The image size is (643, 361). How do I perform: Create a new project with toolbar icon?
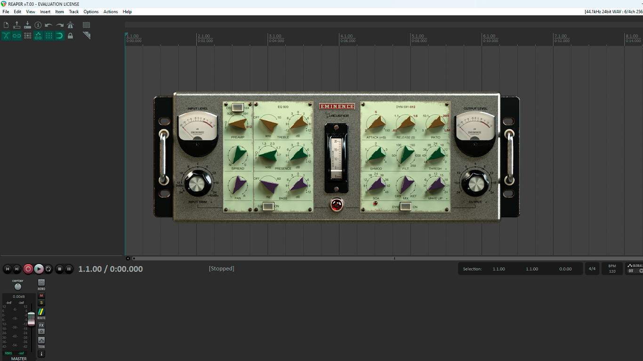pyautogui.click(x=6, y=25)
